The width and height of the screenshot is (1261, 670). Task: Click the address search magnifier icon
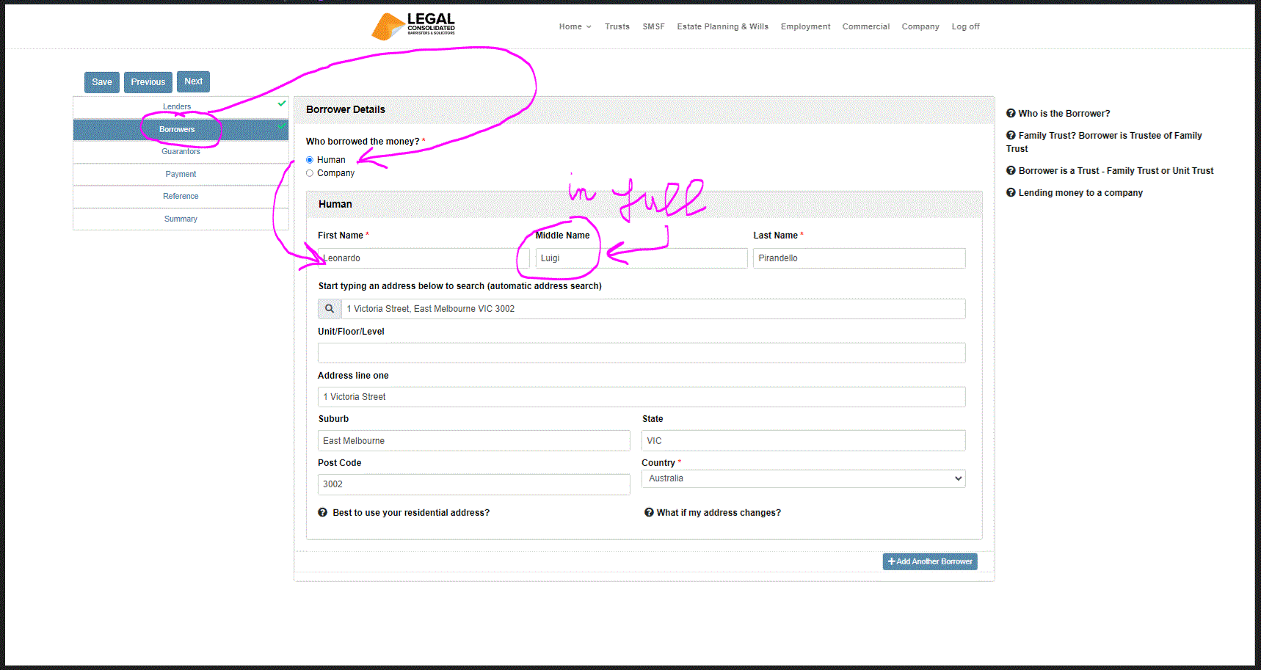pos(330,309)
